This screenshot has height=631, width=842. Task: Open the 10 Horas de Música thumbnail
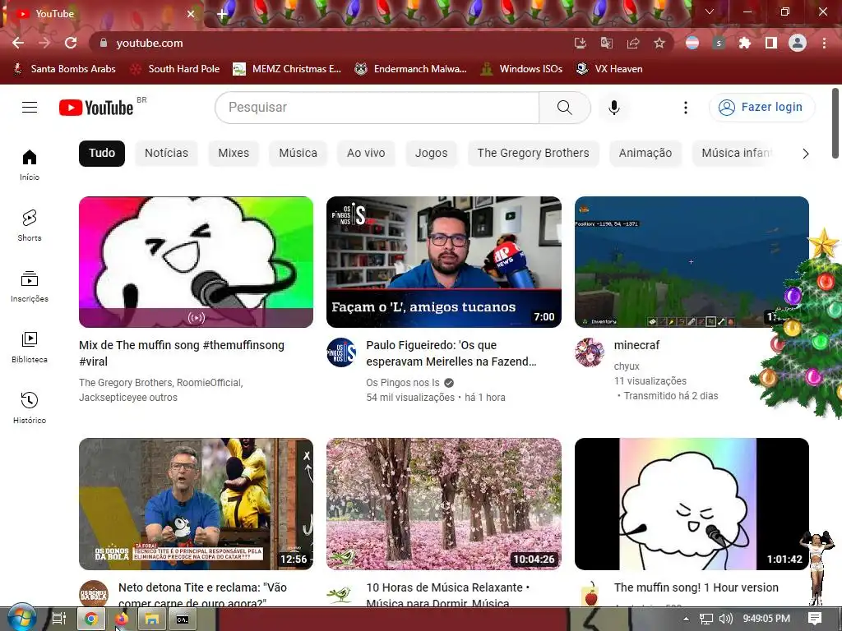[x=443, y=504]
